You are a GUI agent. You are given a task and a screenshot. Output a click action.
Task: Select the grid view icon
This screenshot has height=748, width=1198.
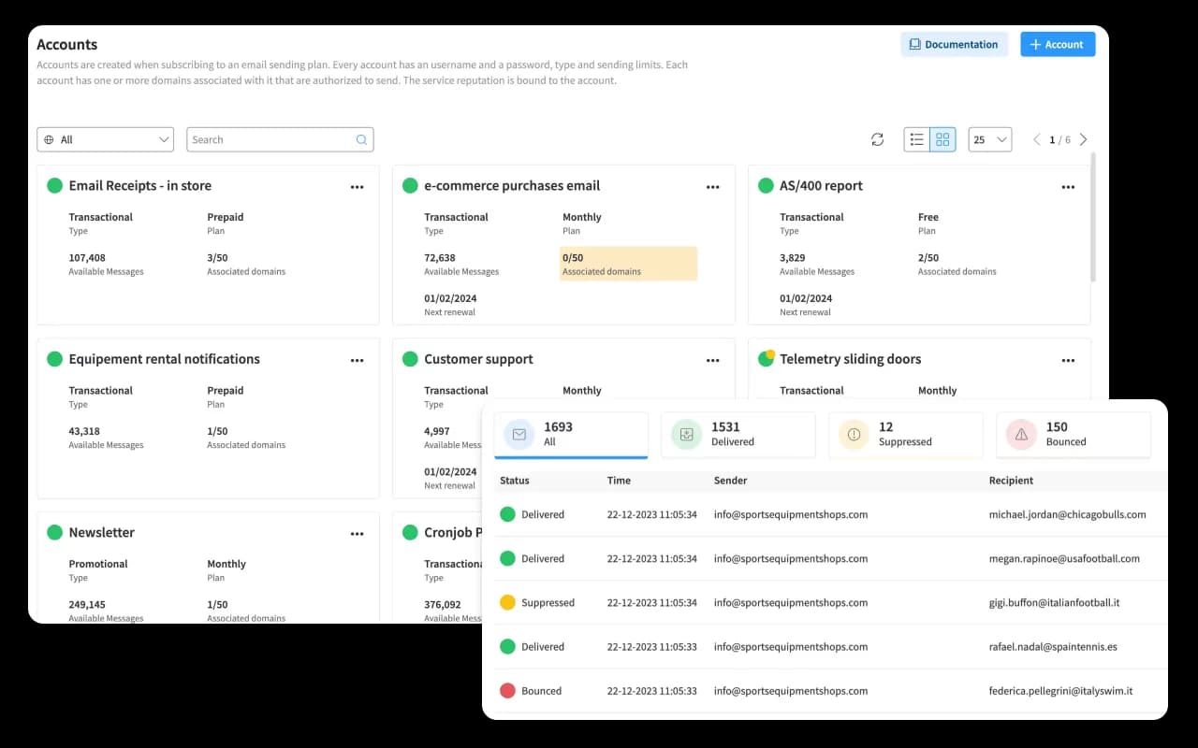tap(942, 138)
